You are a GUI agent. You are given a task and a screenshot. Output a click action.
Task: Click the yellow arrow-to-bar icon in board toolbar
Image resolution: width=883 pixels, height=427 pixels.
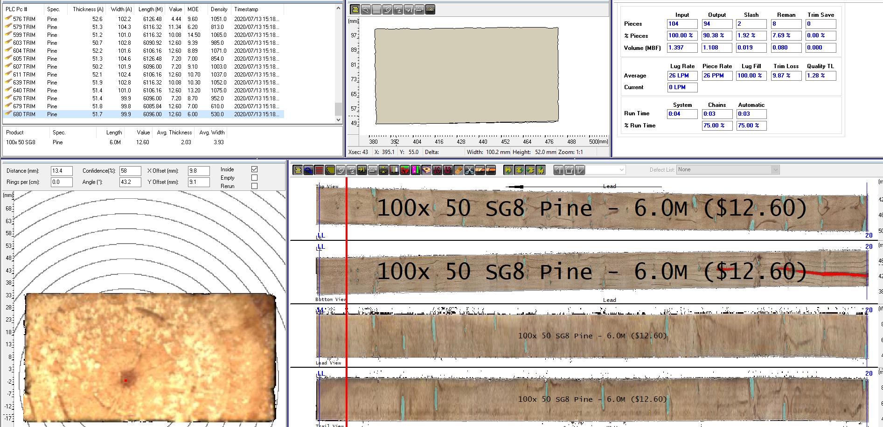[362, 170]
